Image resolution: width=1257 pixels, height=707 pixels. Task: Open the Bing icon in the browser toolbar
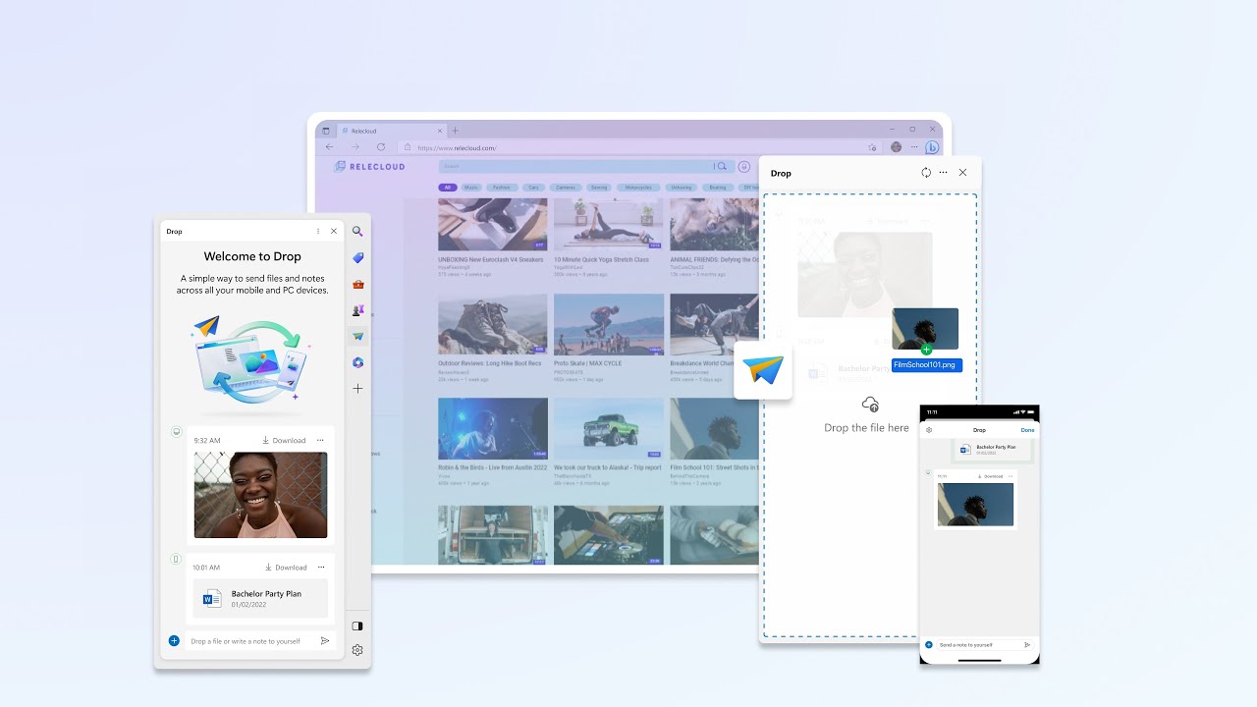point(931,146)
